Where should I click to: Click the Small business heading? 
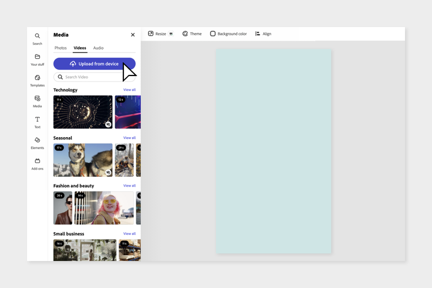[69, 234]
